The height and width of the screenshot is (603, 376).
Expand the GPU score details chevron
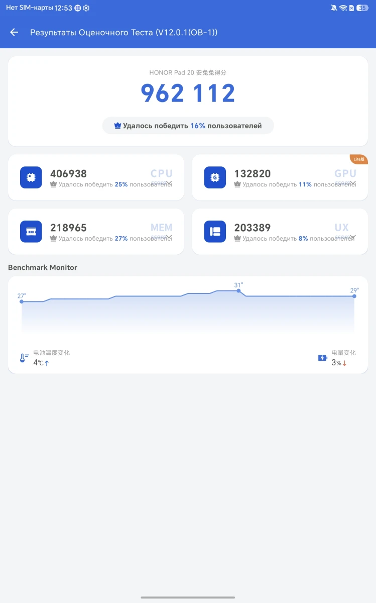tap(353, 183)
